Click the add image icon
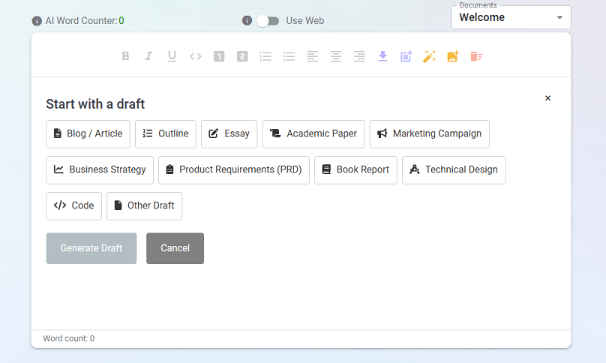606x363 pixels. click(452, 56)
